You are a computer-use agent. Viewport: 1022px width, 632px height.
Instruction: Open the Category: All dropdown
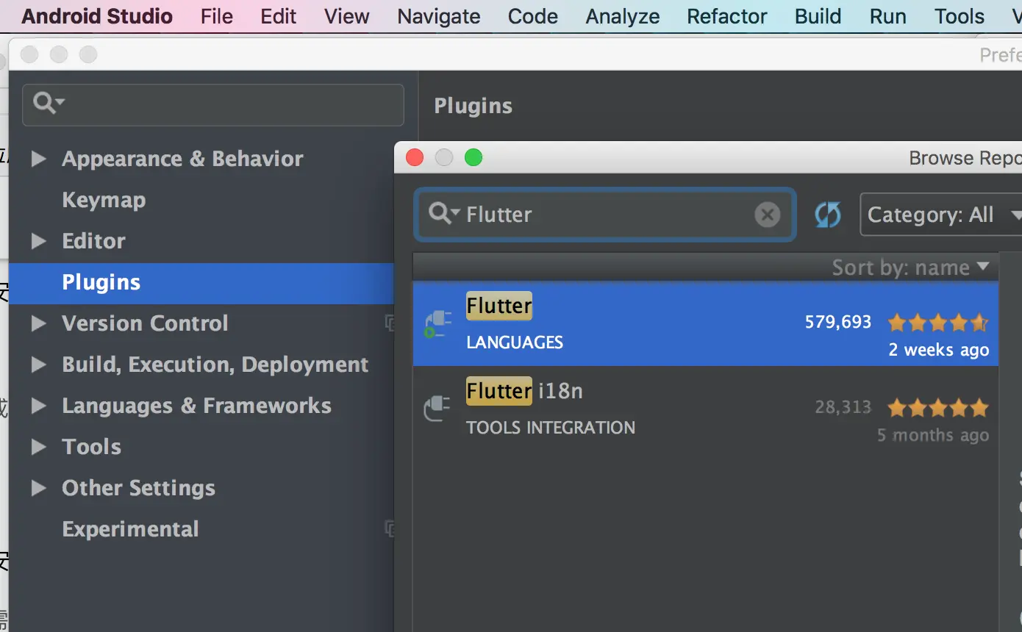click(941, 215)
